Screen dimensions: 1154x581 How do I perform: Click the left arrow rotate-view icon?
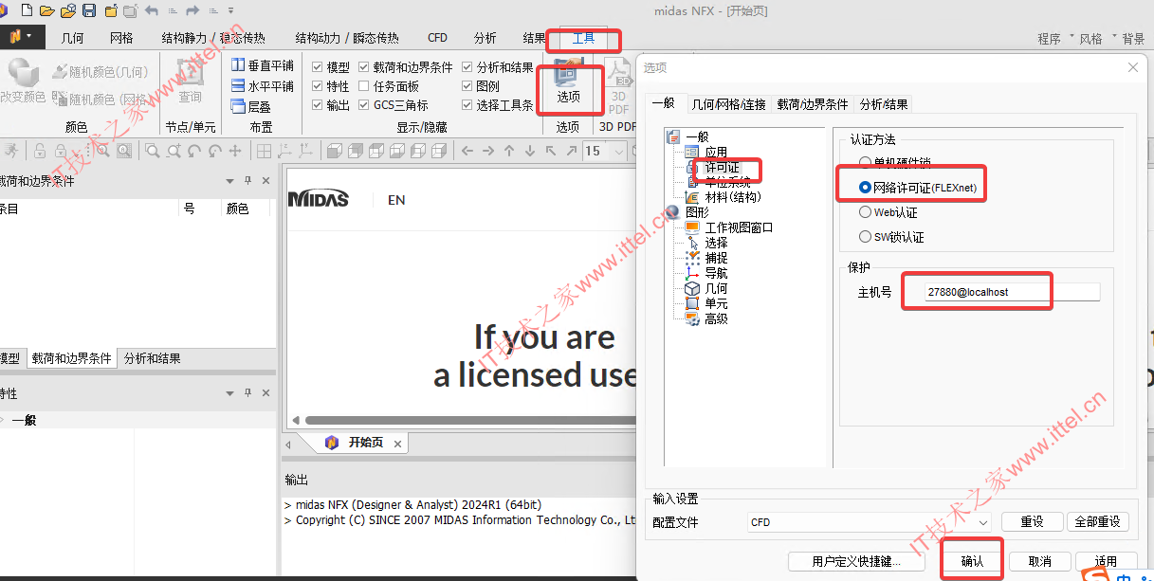click(x=467, y=151)
